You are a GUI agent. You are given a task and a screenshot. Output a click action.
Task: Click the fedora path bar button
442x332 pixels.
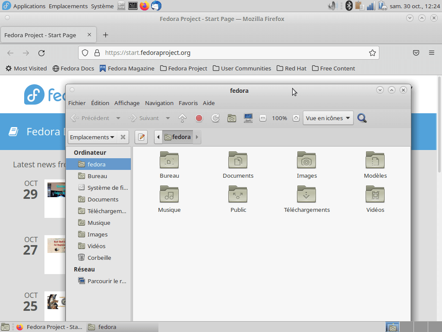pos(177,137)
